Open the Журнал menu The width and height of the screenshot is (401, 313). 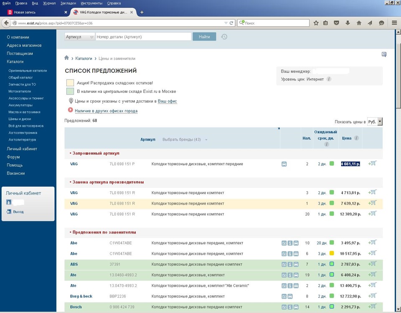point(49,3)
